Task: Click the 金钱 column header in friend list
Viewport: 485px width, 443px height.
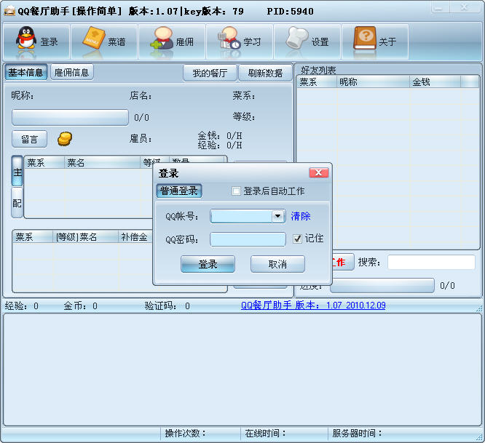Action: click(435, 82)
